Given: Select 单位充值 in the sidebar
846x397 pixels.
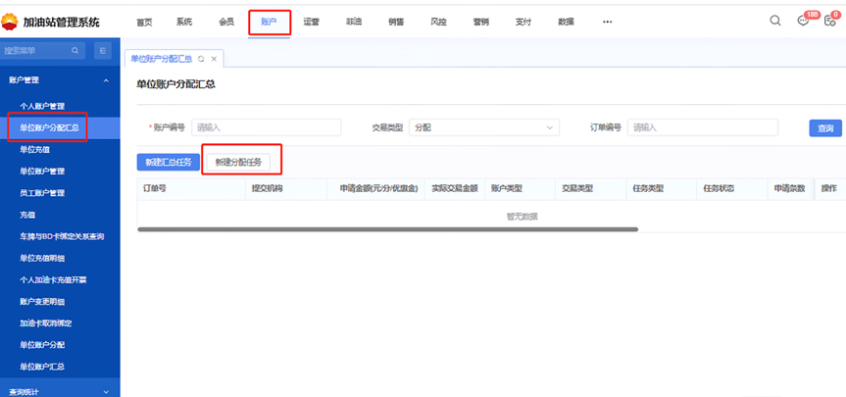Looking at the screenshot, I should click(x=35, y=149).
